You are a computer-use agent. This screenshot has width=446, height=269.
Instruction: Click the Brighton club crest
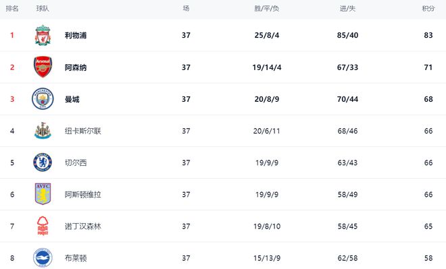click(43, 258)
